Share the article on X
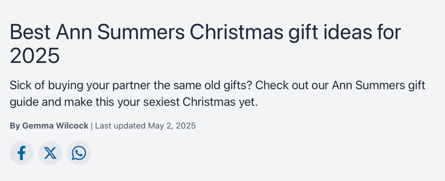 pos(50,153)
